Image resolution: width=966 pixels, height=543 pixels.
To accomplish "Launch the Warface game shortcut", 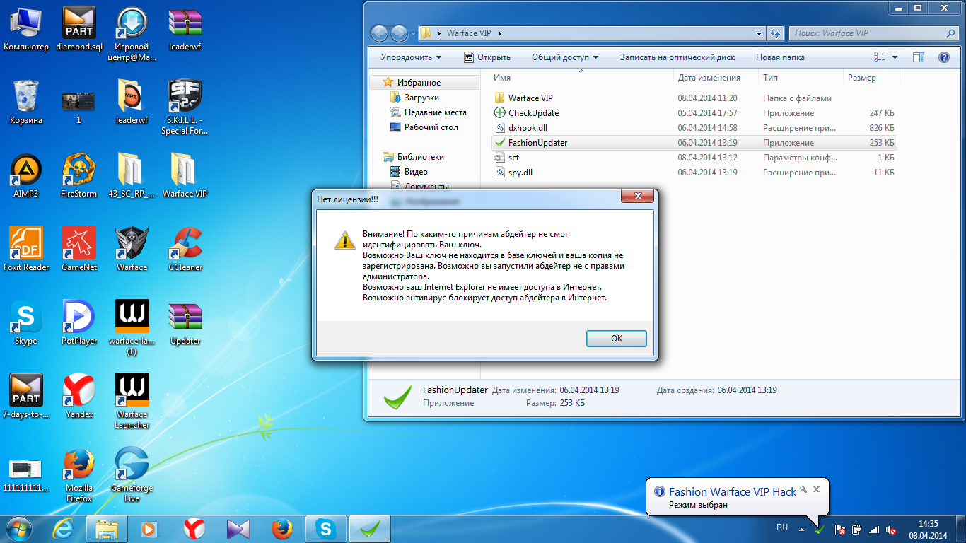I will coord(132,250).
